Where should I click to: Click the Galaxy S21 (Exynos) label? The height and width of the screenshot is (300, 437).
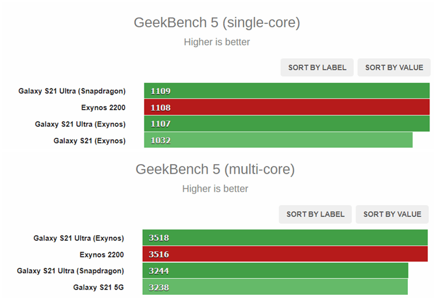click(89, 140)
